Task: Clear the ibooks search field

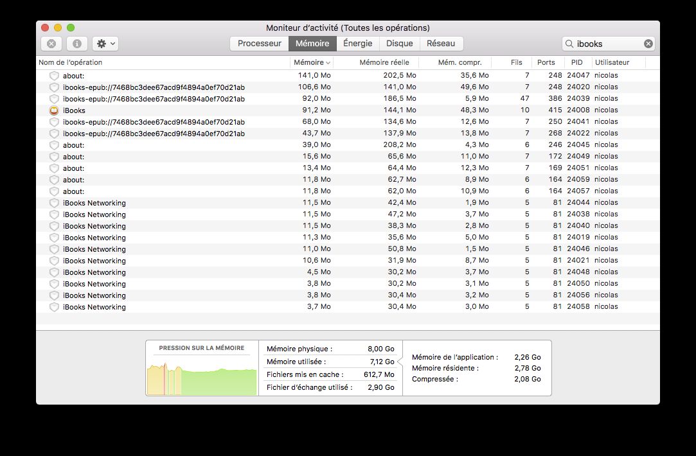Action: (x=648, y=44)
